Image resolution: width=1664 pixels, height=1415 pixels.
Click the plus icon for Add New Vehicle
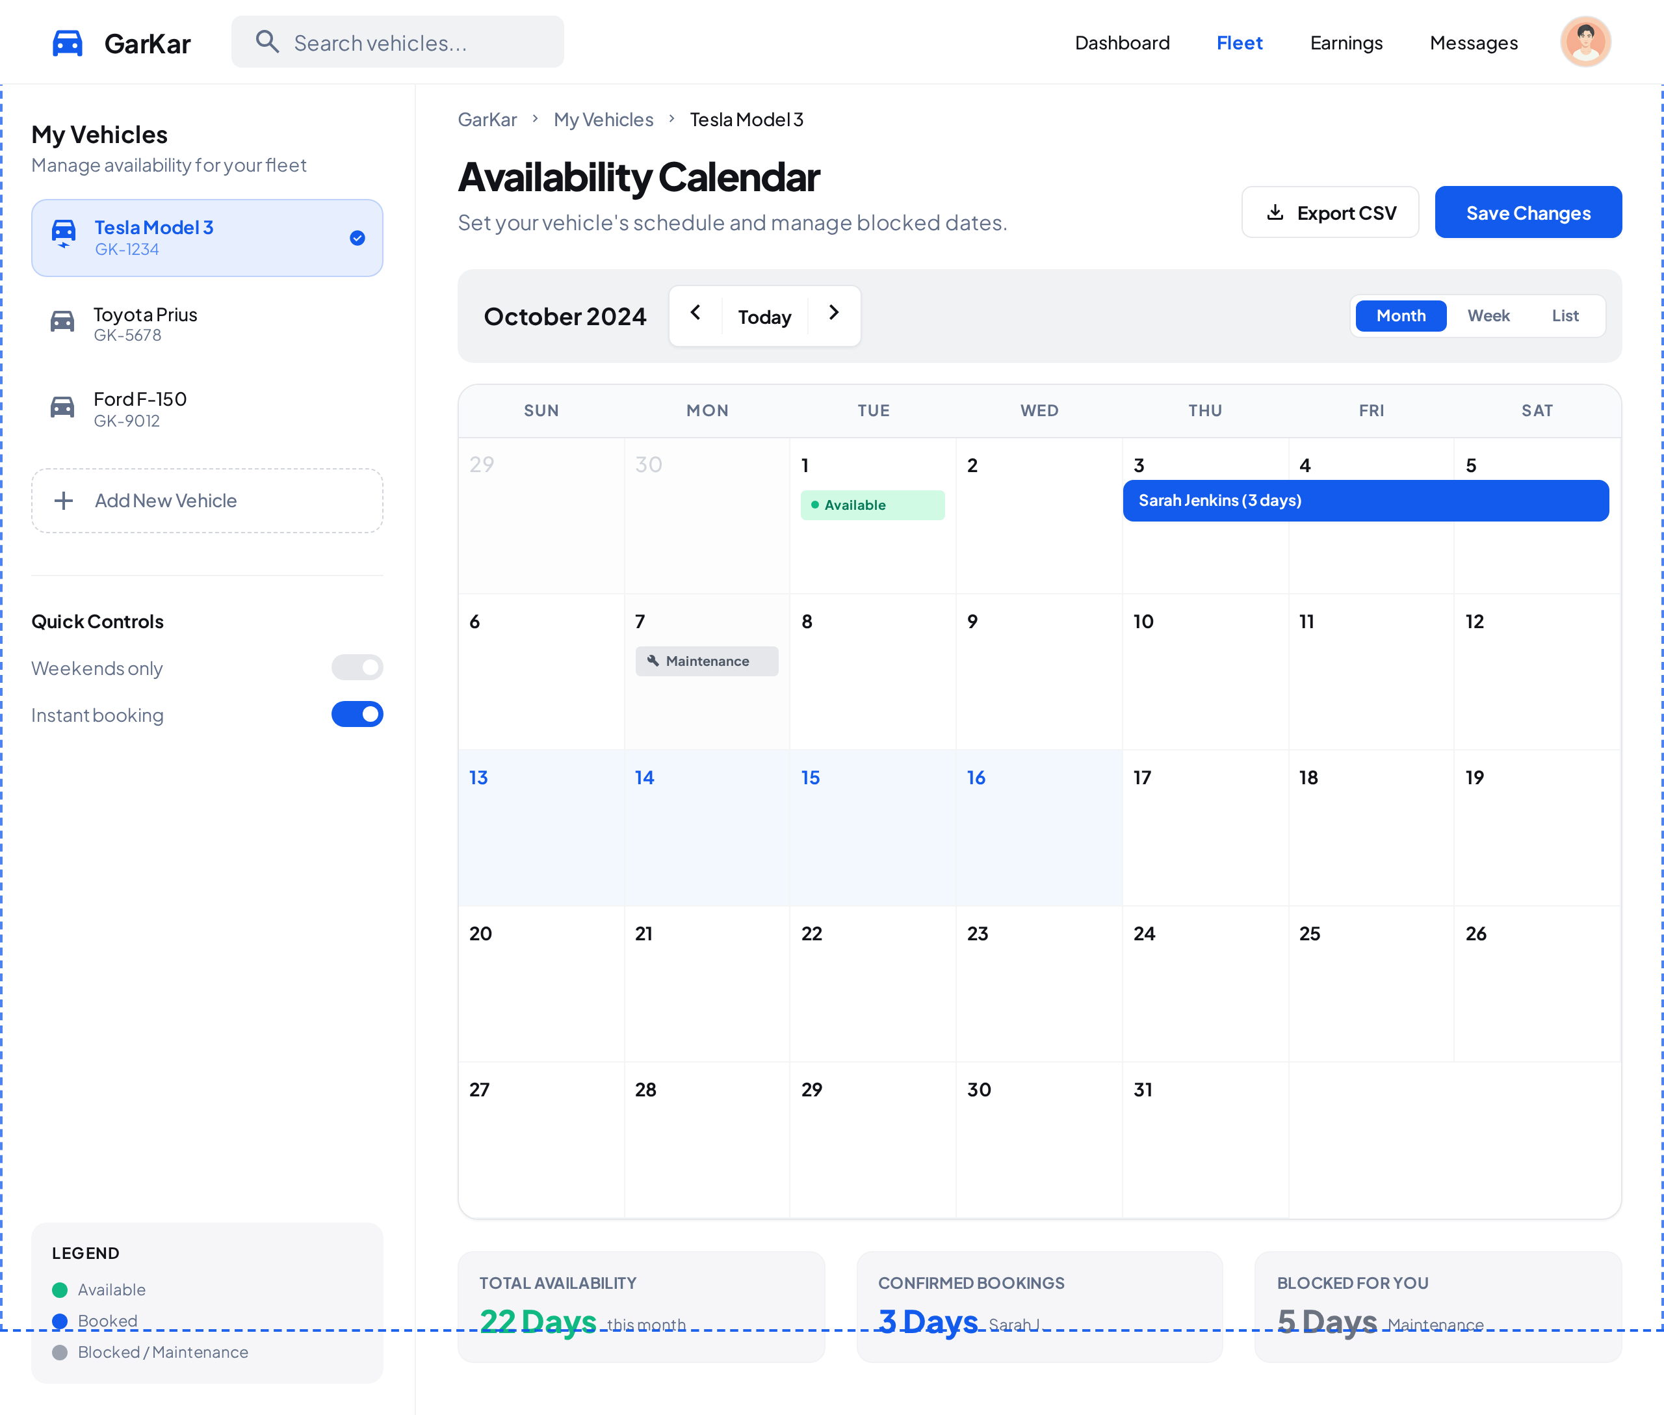63,501
